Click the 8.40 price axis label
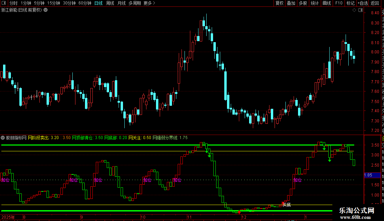 [x=375, y=13]
